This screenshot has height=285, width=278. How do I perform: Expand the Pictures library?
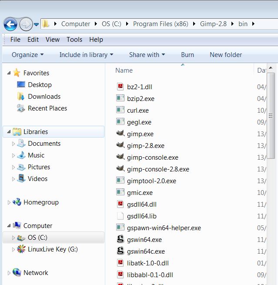pyautogui.click(x=13, y=167)
